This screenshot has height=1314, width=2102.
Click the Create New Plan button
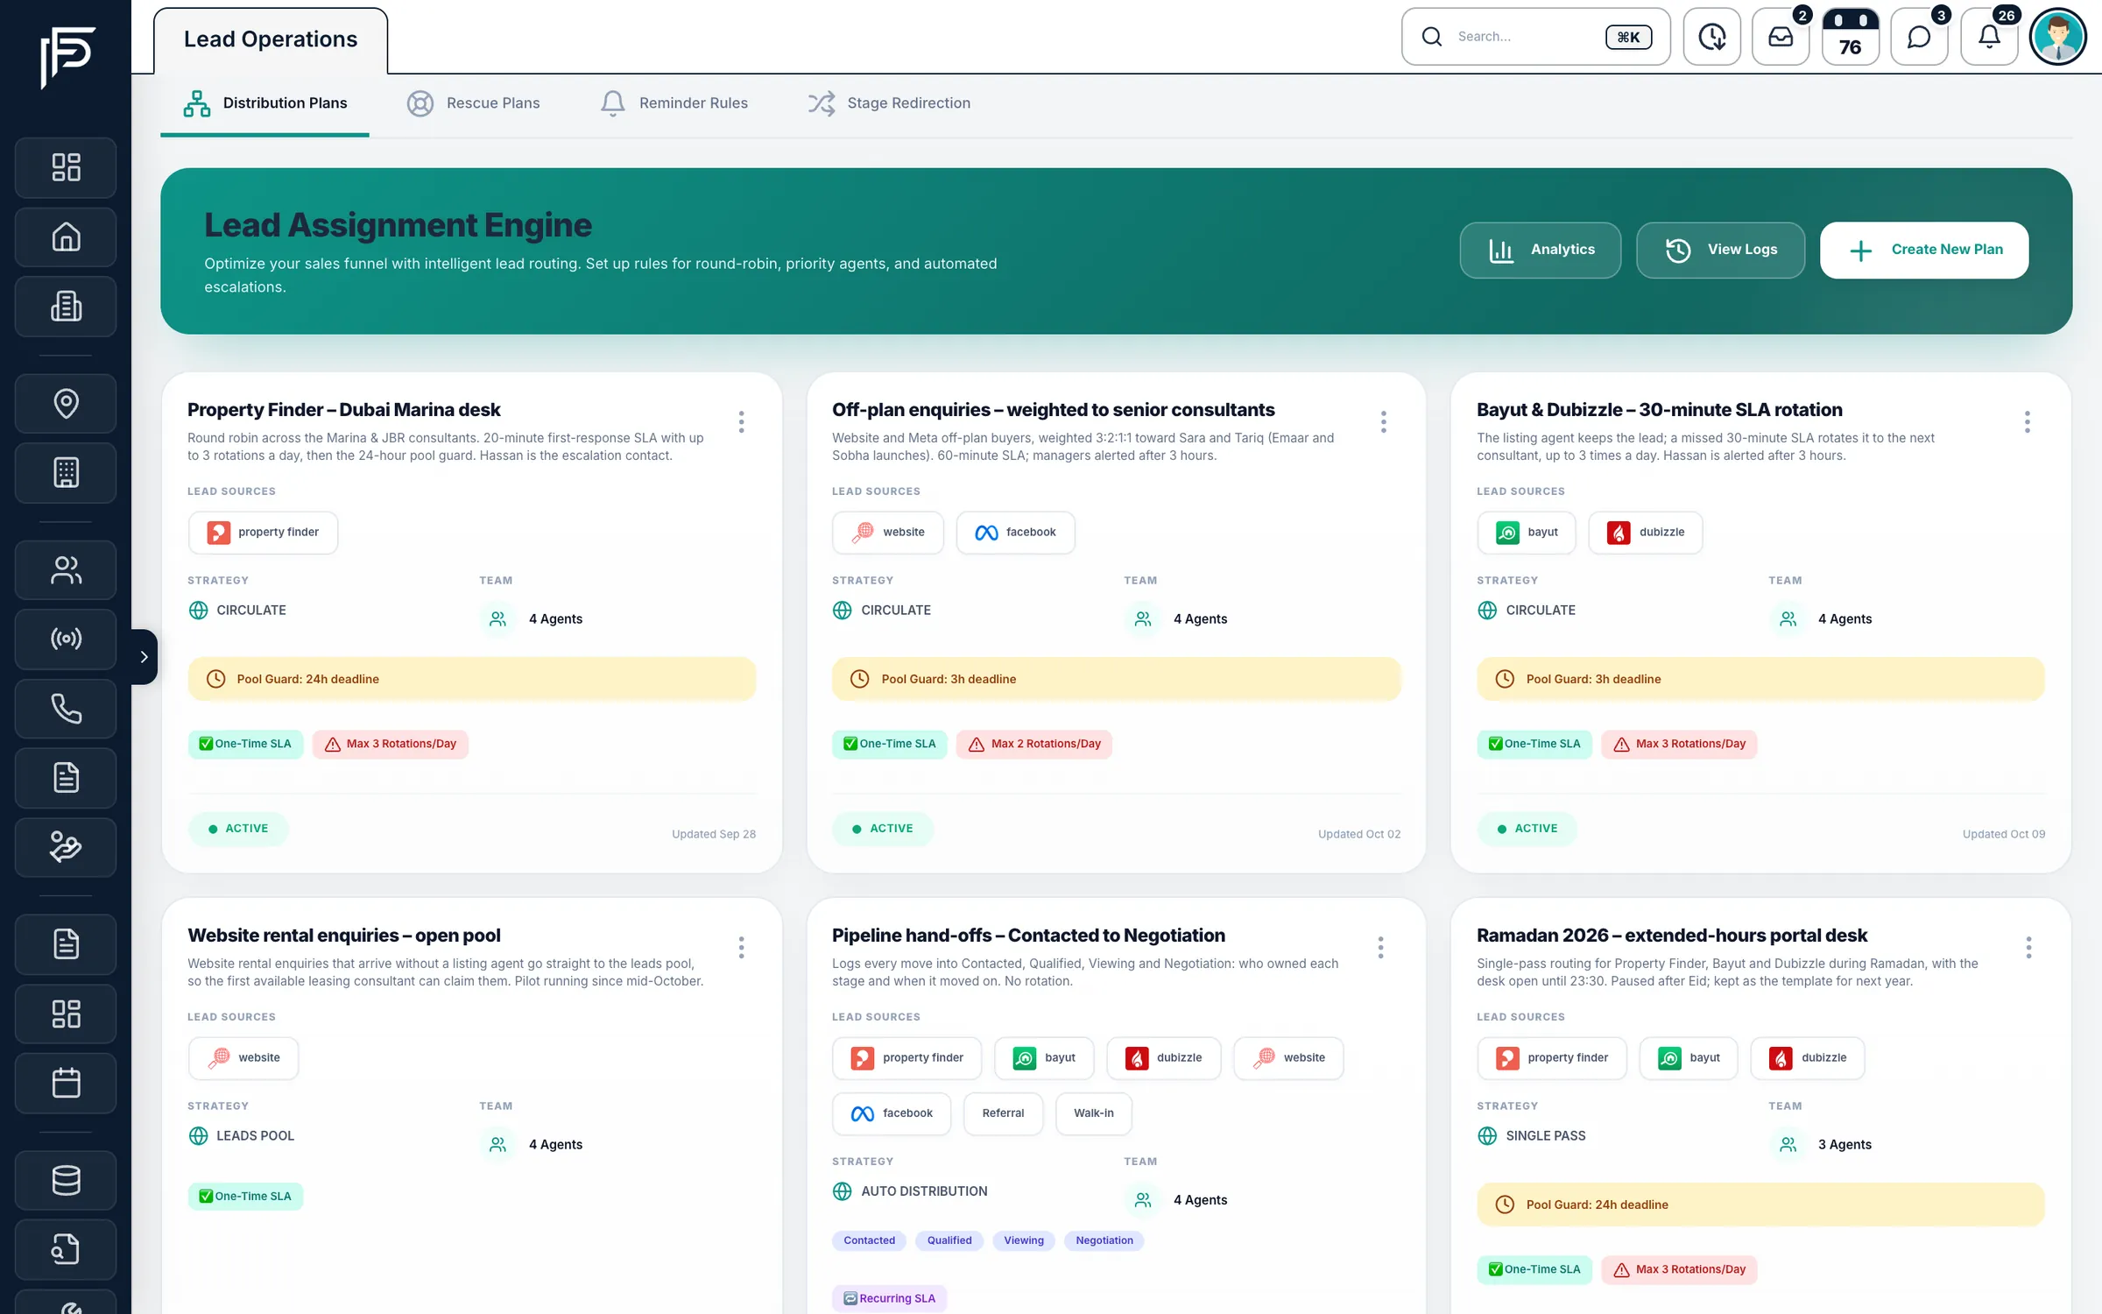pyautogui.click(x=1924, y=250)
